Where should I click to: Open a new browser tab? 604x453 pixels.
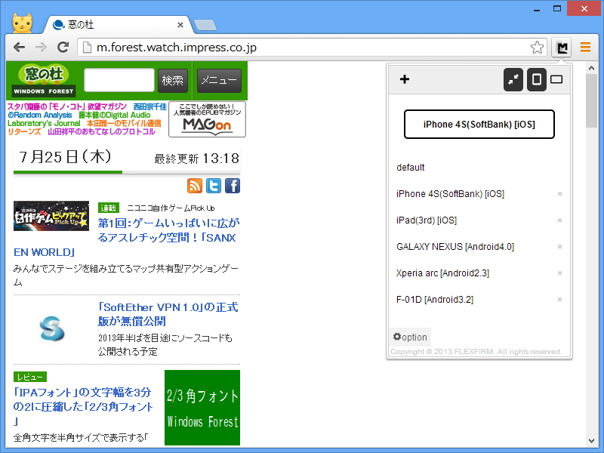(x=204, y=23)
